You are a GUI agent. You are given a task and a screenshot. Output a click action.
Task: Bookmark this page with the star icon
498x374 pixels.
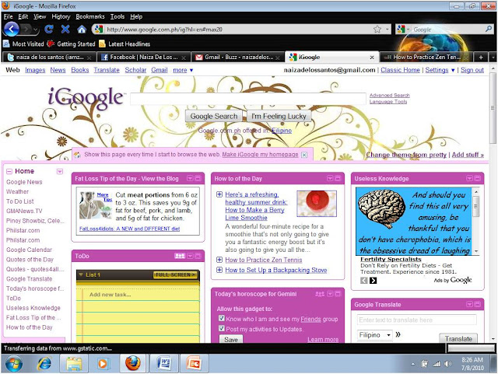tap(377, 30)
